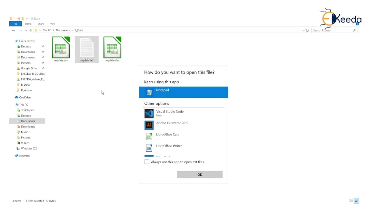The image size is (369, 207).
Task: Select LibreOffice Calc in the app list
Action: point(183,137)
